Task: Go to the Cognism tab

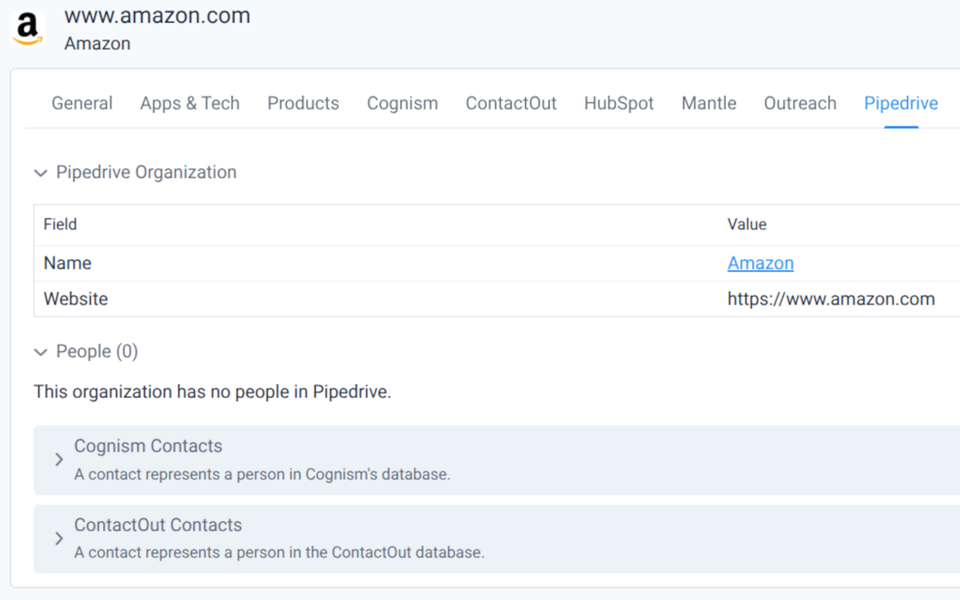Action: pos(402,103)
